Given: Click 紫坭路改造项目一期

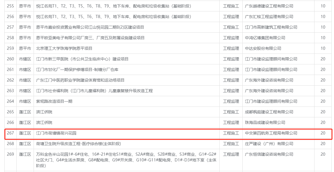Looking at the screenshot, I should [54, 102].
